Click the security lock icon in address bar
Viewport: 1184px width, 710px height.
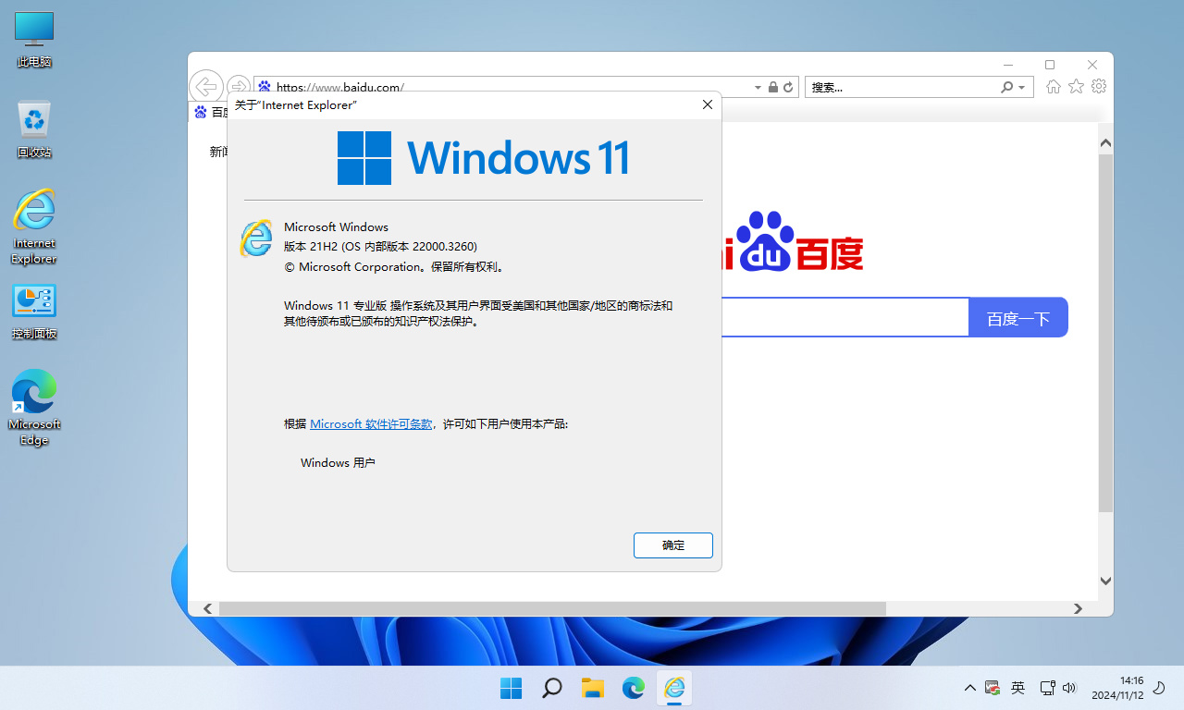773,87
